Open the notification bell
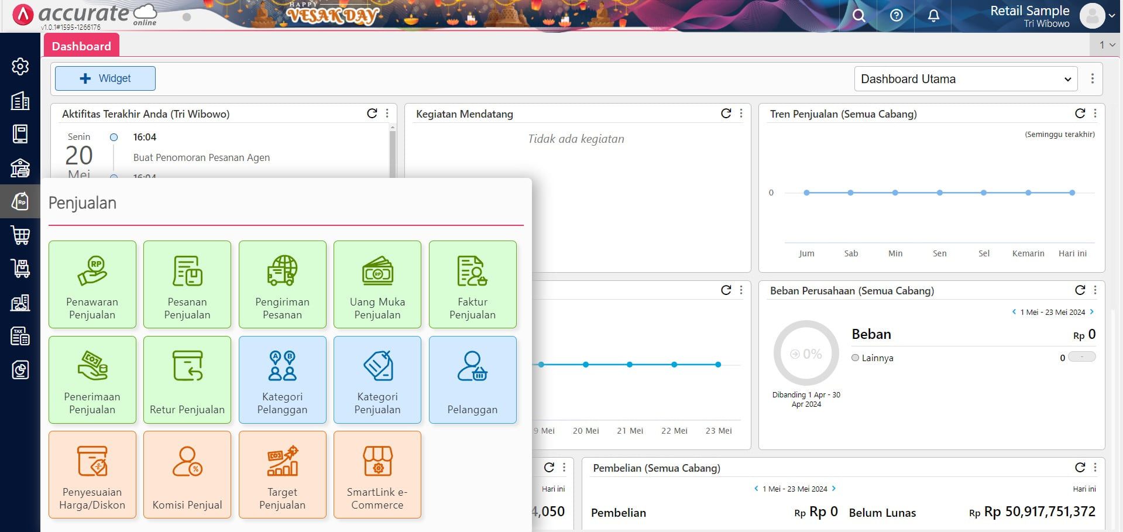The width and height of the screenshot is (1123, 532). click(x=933, y=16)
